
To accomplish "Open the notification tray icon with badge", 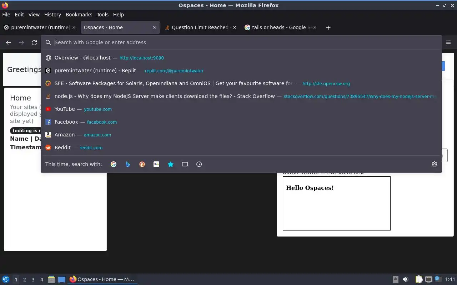I will point(438,279).
